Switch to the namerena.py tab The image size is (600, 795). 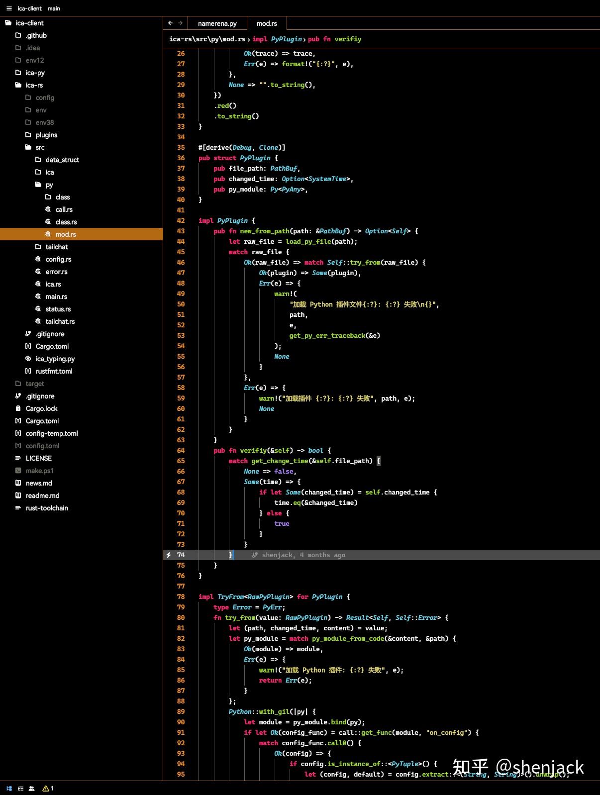tap(217, 23)
